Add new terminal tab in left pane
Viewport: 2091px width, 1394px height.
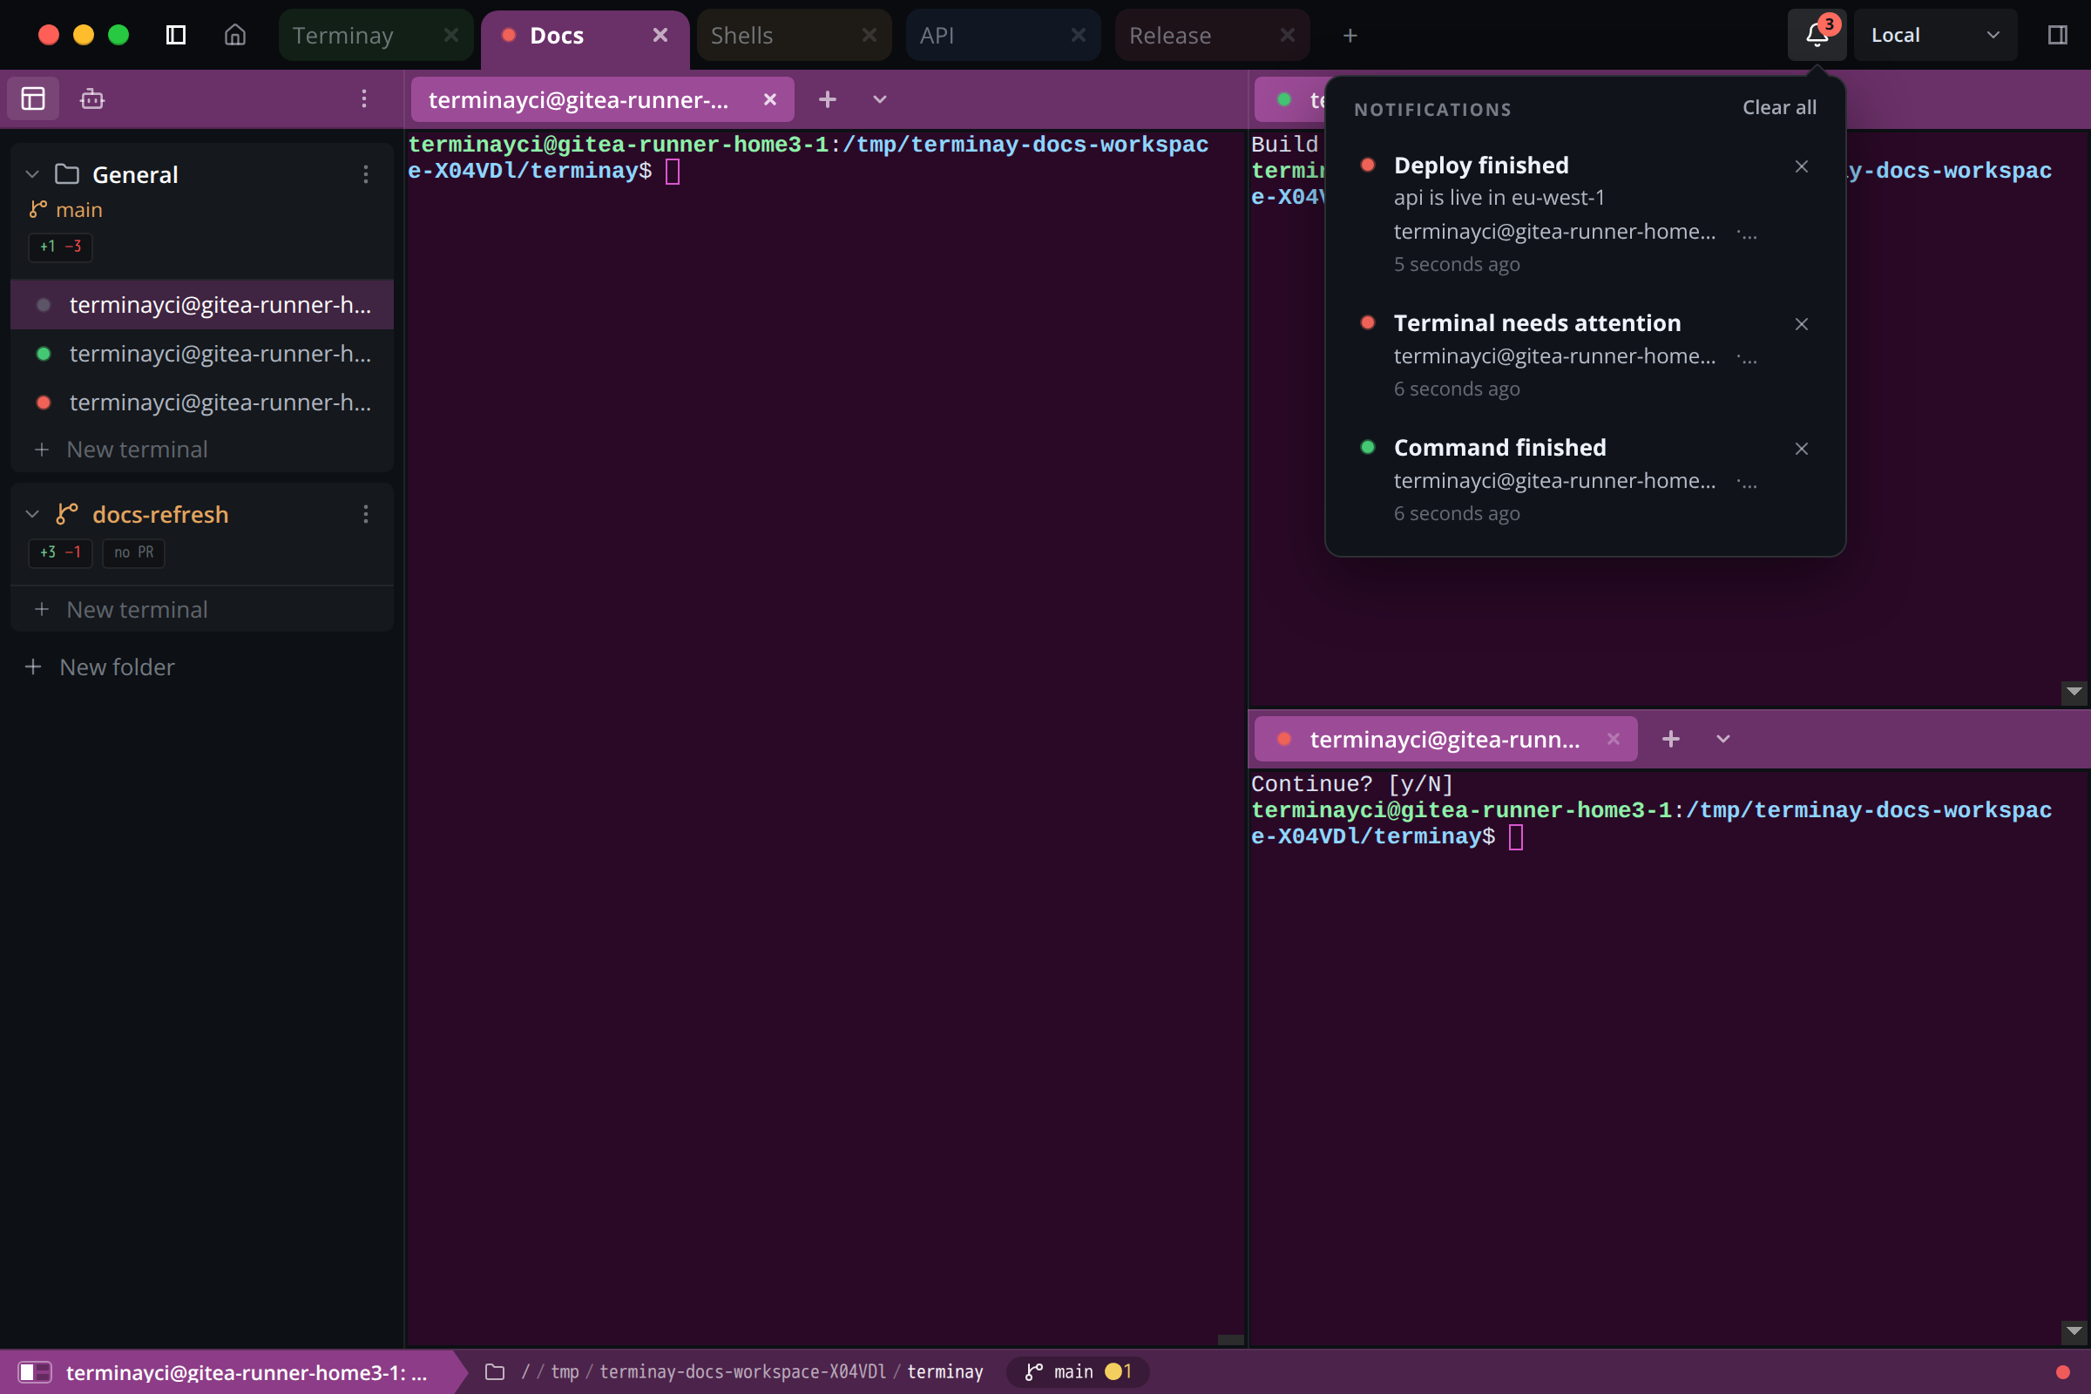[827, 99]
